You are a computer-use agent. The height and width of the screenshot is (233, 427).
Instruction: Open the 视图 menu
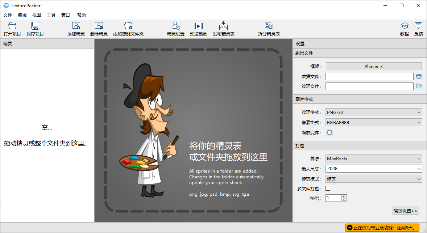tap(37, 15)
